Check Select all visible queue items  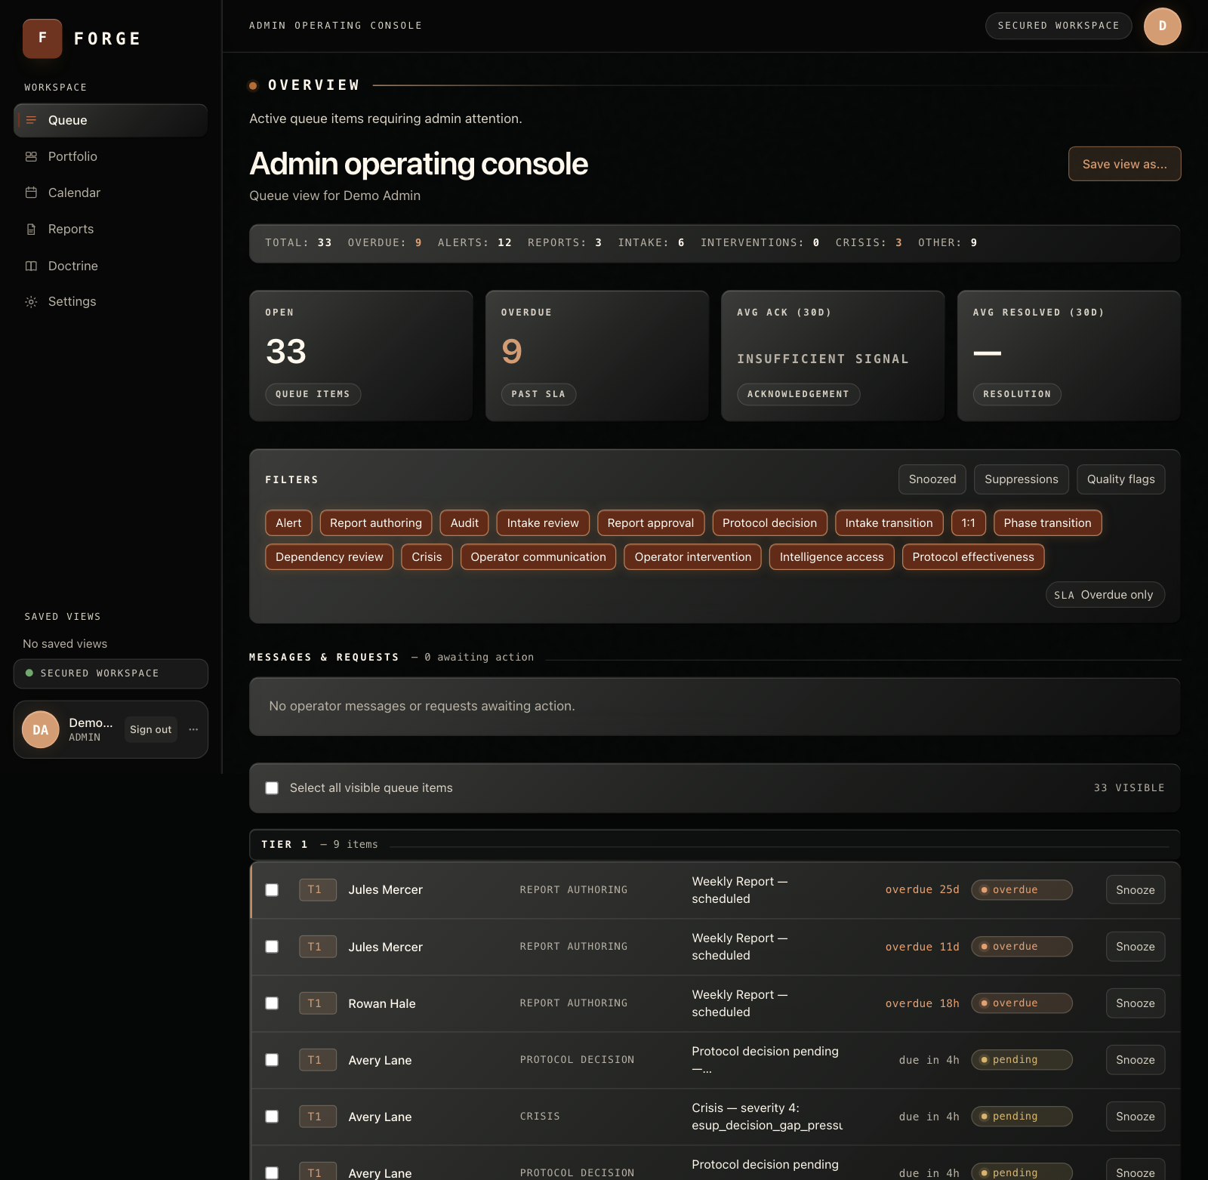272,788
